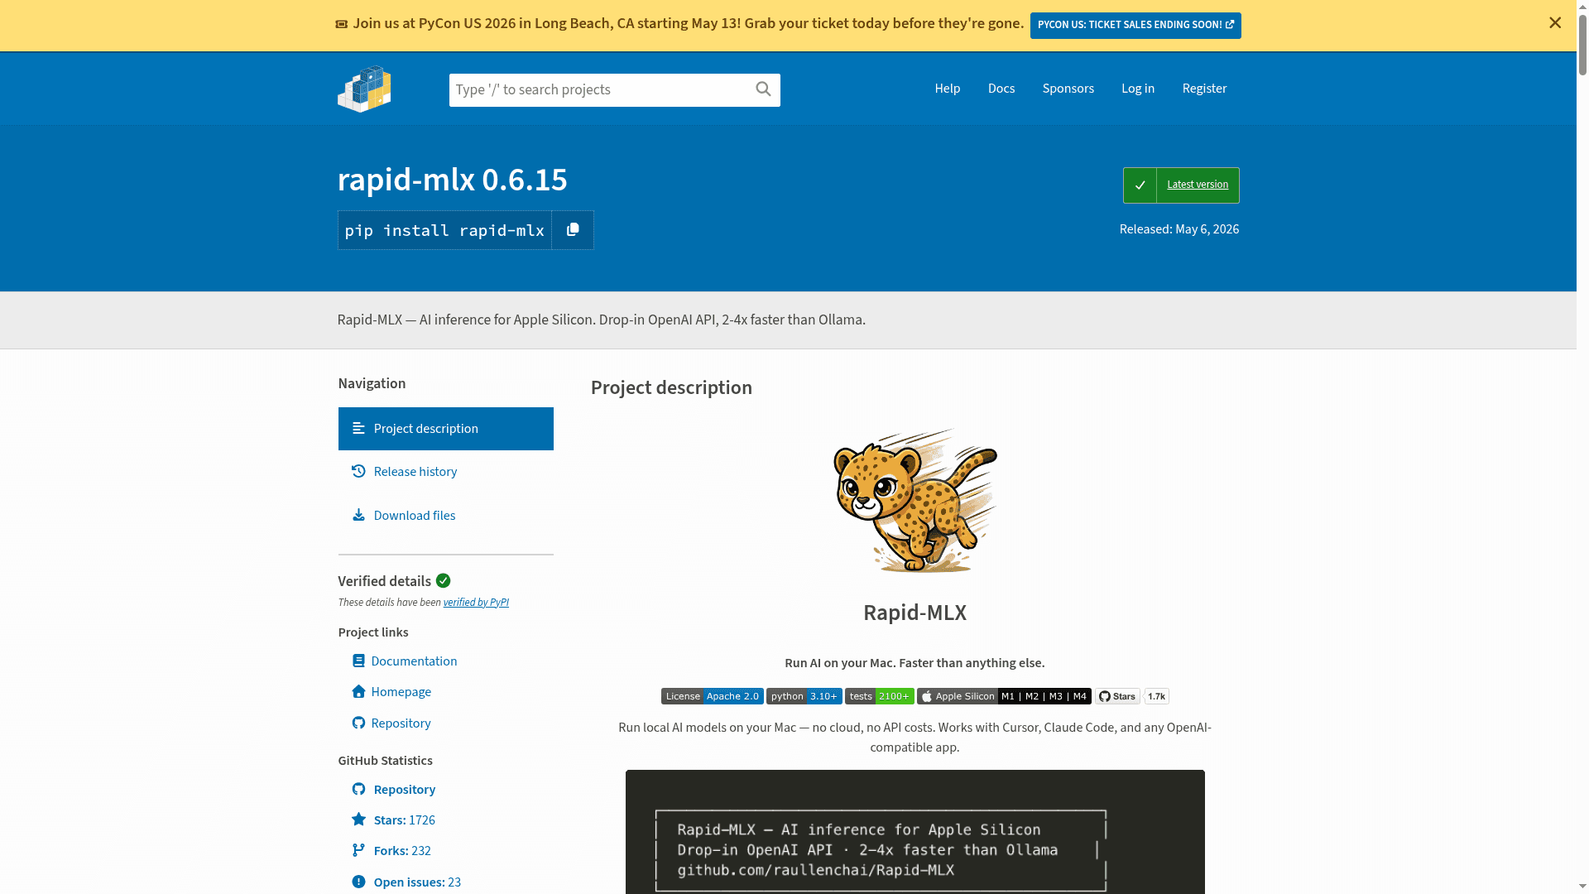This screenshot has height=894, width=1589.
Task: Click the verified details green check icon
Action: point(443,580)
